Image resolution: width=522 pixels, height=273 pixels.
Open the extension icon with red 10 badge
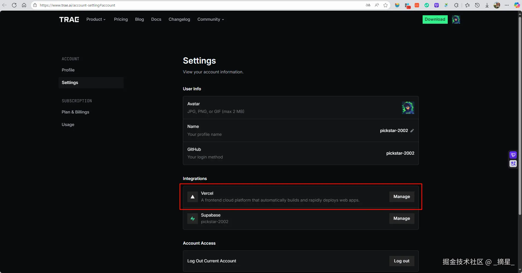(407, 5)
